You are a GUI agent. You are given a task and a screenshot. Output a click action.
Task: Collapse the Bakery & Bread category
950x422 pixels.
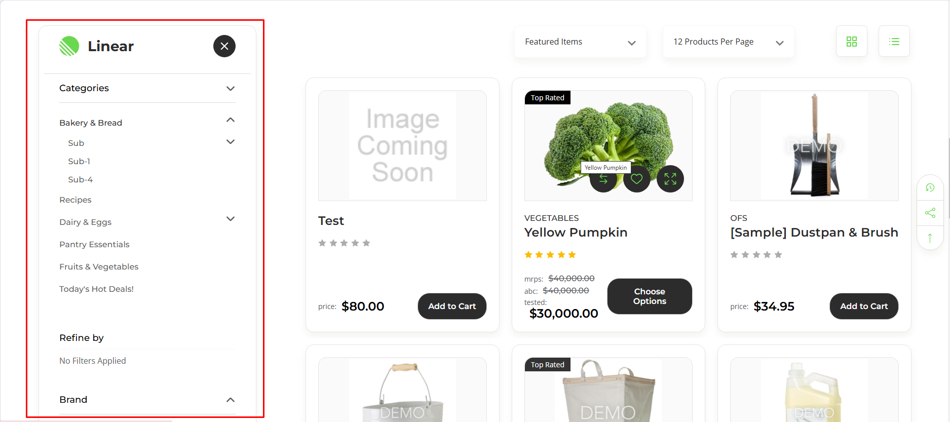(x=231, y=120)
